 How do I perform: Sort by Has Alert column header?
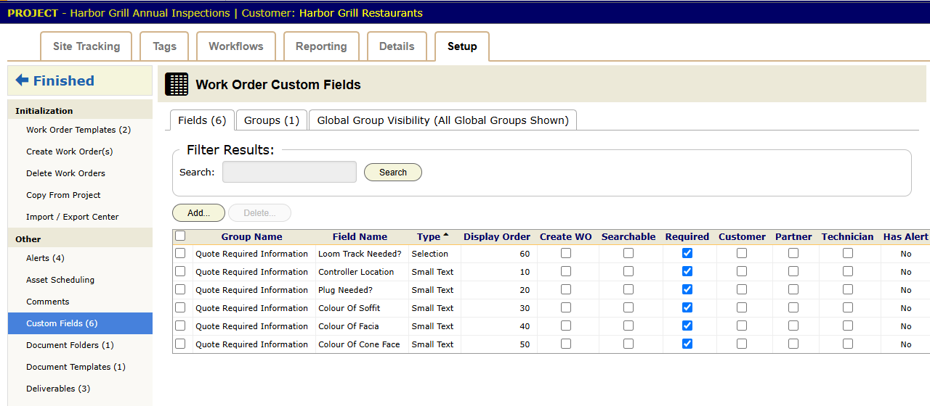click(x=906, y=236)
